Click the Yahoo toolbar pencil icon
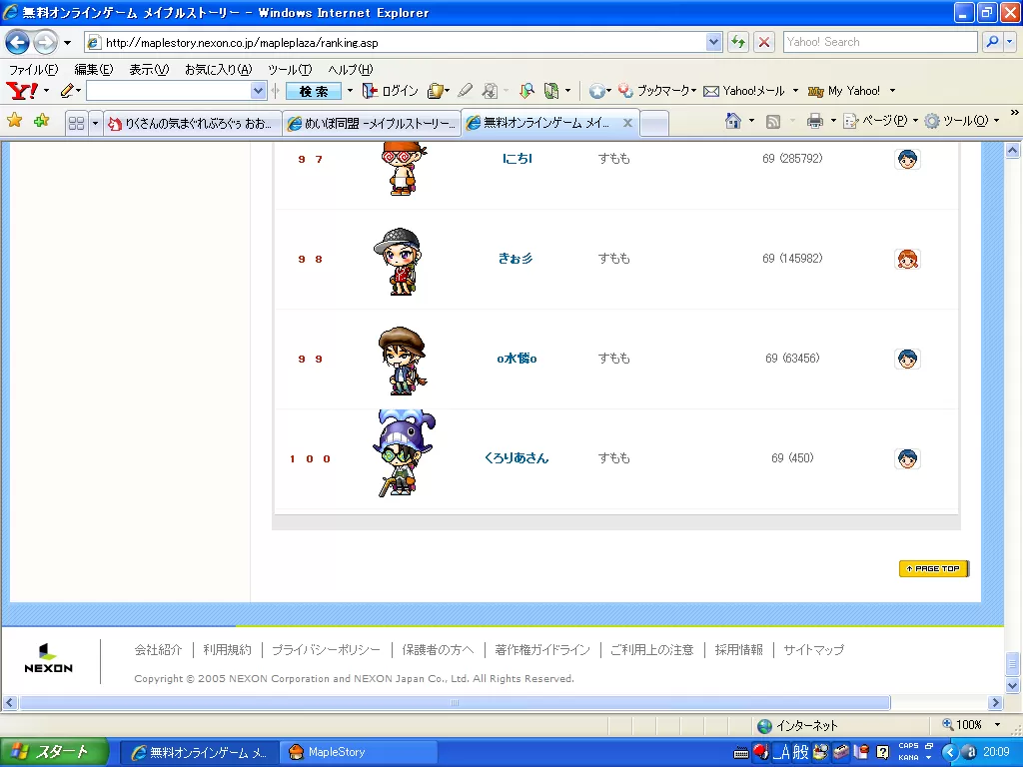The image size is (1023, 767). coord(67,91)
